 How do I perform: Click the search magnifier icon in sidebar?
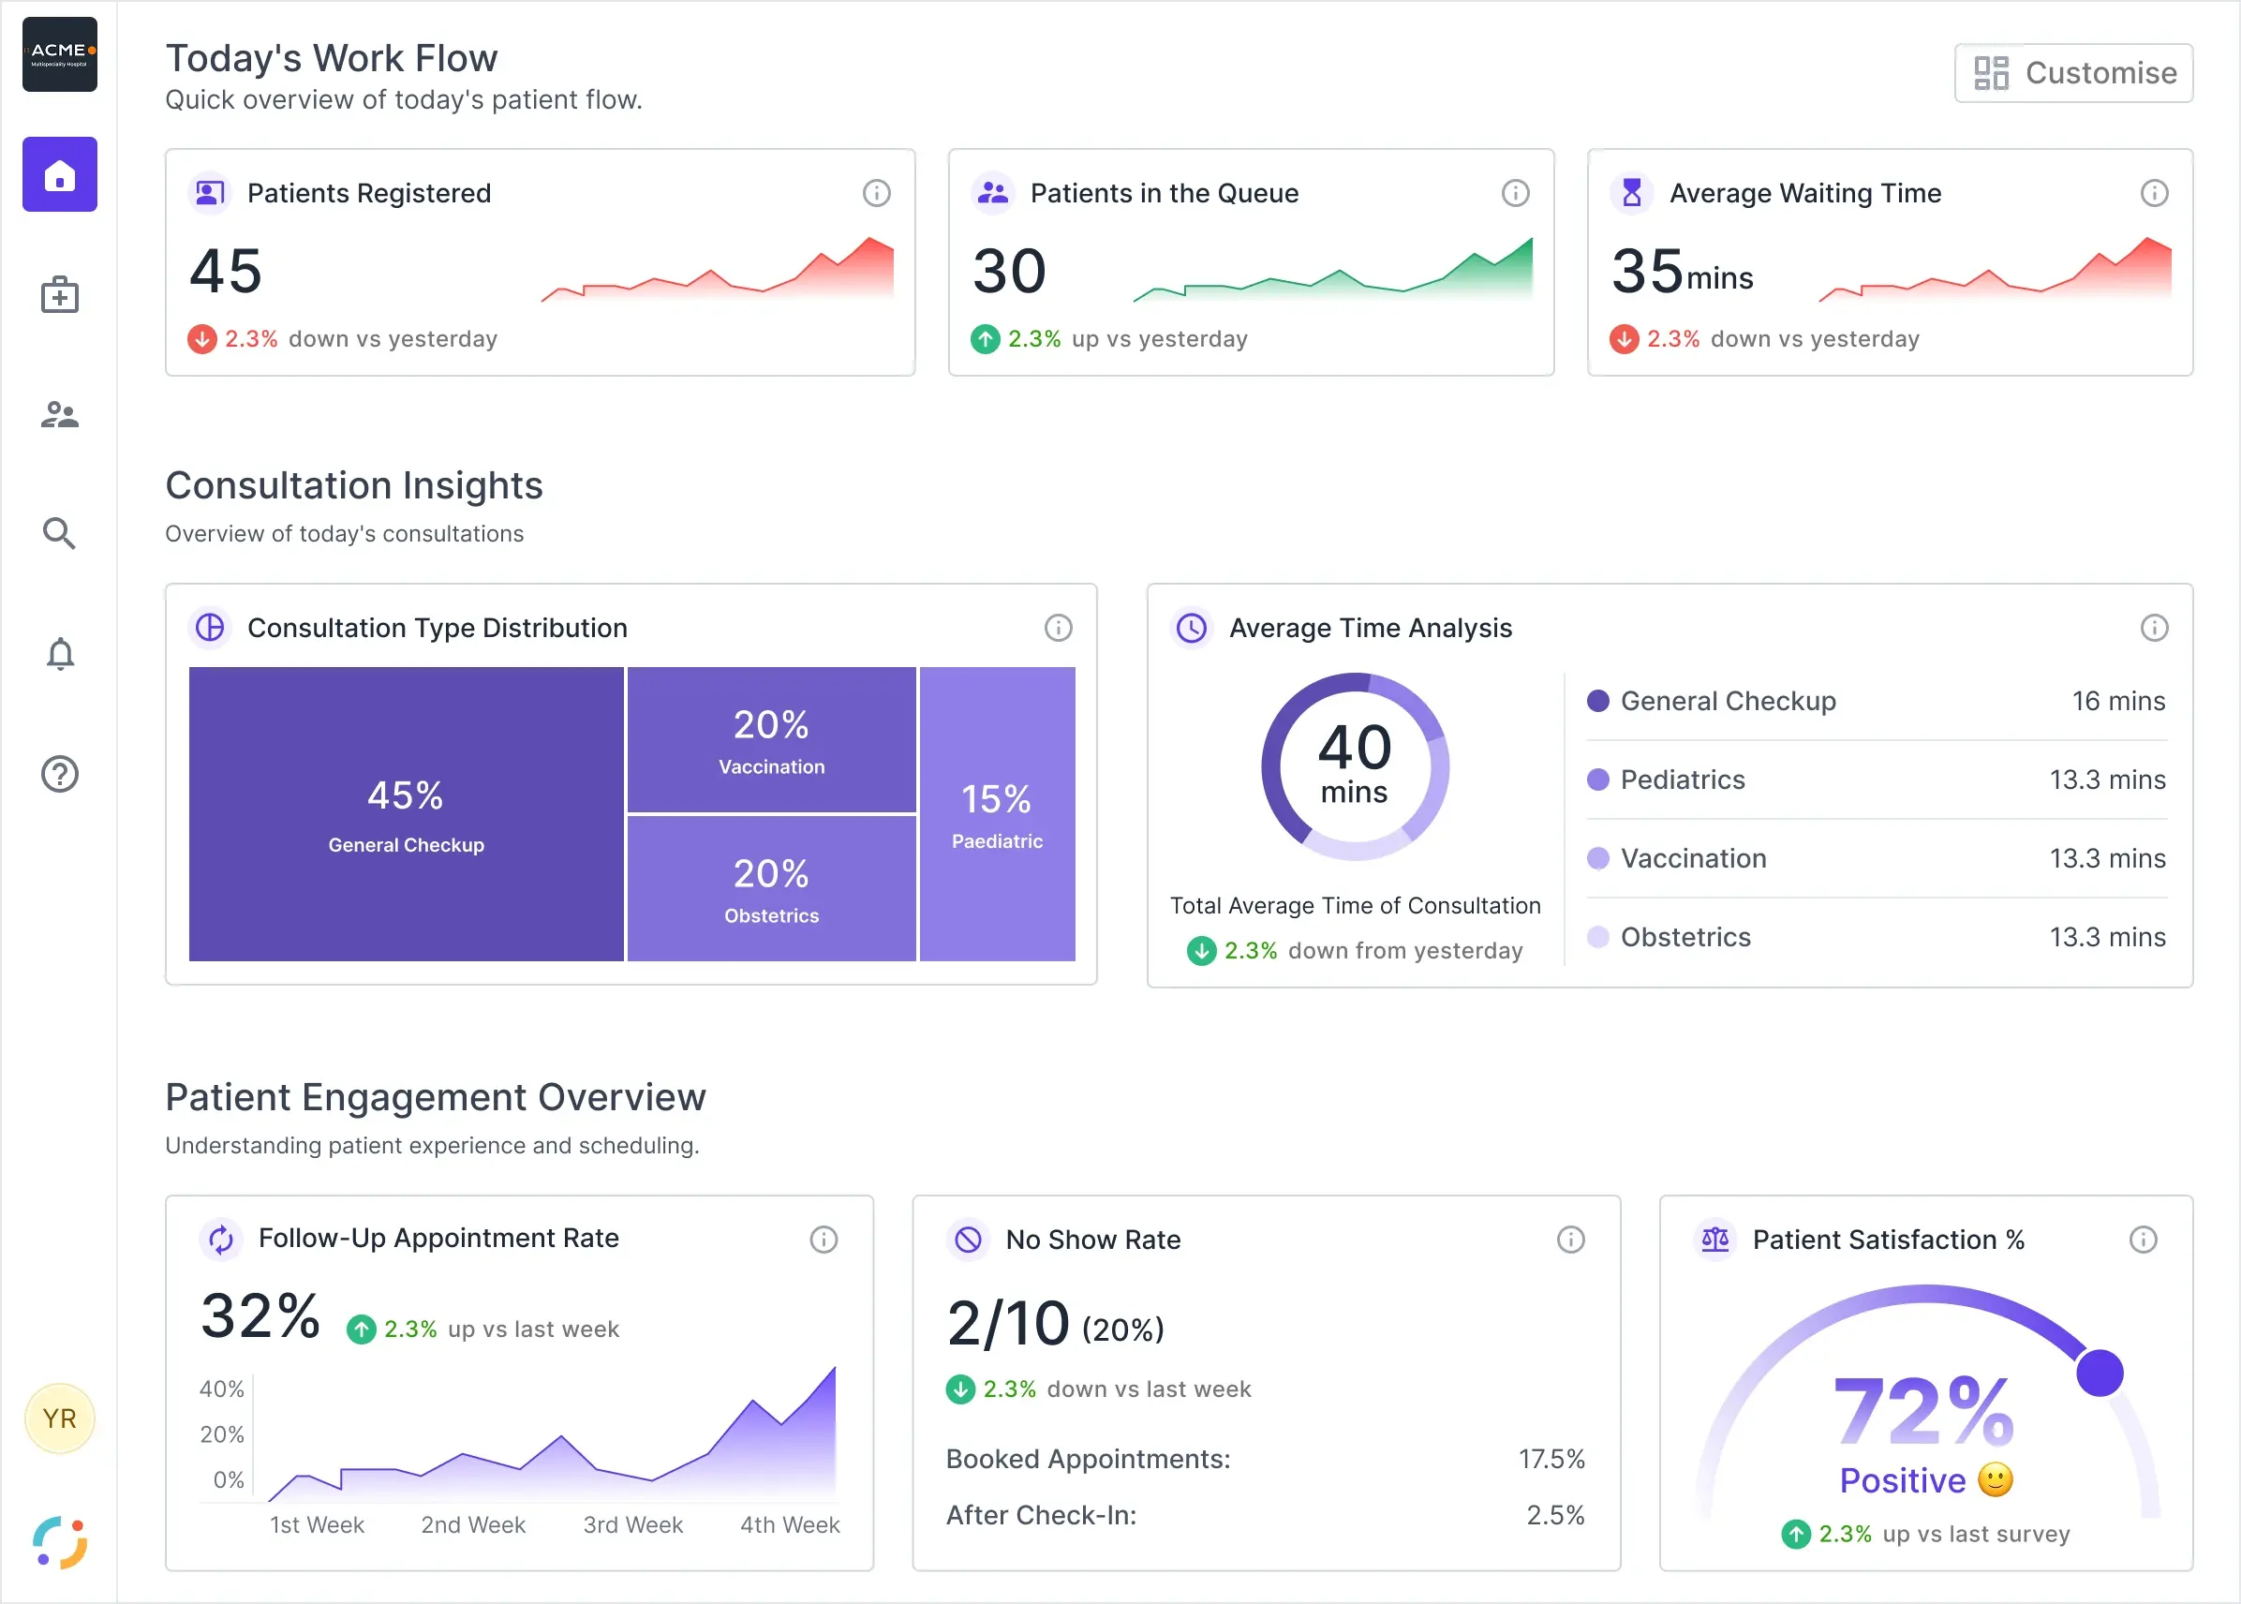coord(59,533)
